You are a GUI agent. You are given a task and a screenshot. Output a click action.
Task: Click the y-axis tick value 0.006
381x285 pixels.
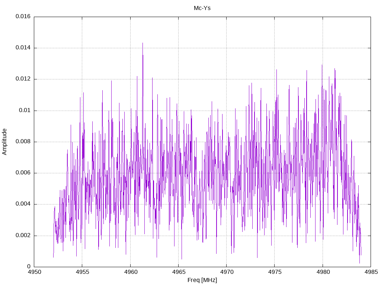pos(23,173)
